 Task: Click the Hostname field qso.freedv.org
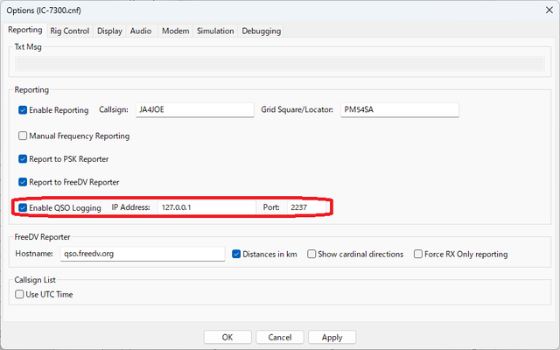coord(143,254)
